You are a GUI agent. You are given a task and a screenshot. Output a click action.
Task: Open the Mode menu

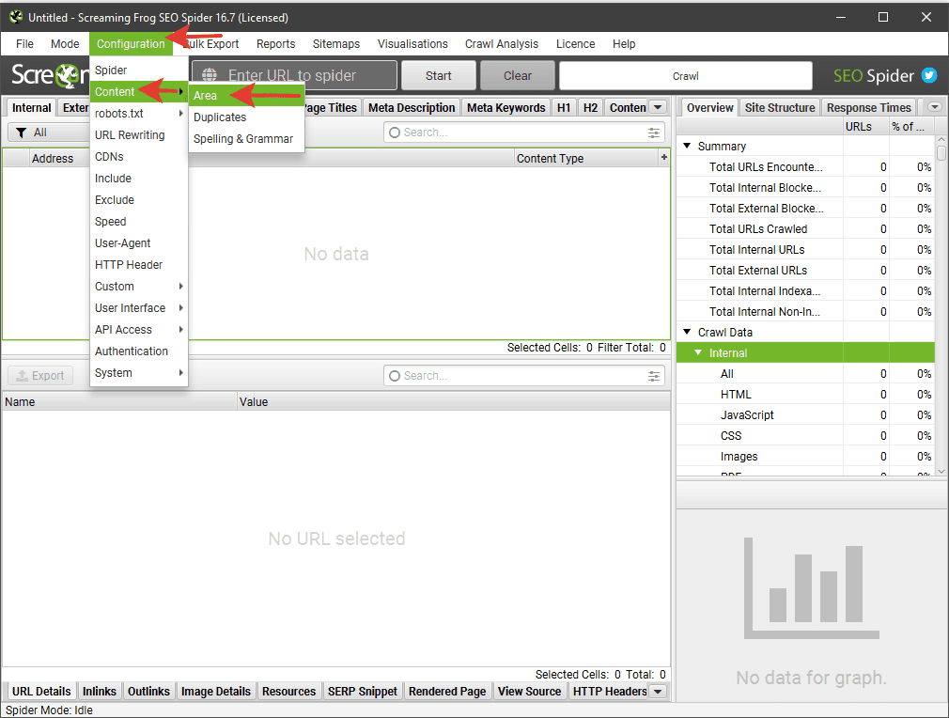tap(65, 43)
